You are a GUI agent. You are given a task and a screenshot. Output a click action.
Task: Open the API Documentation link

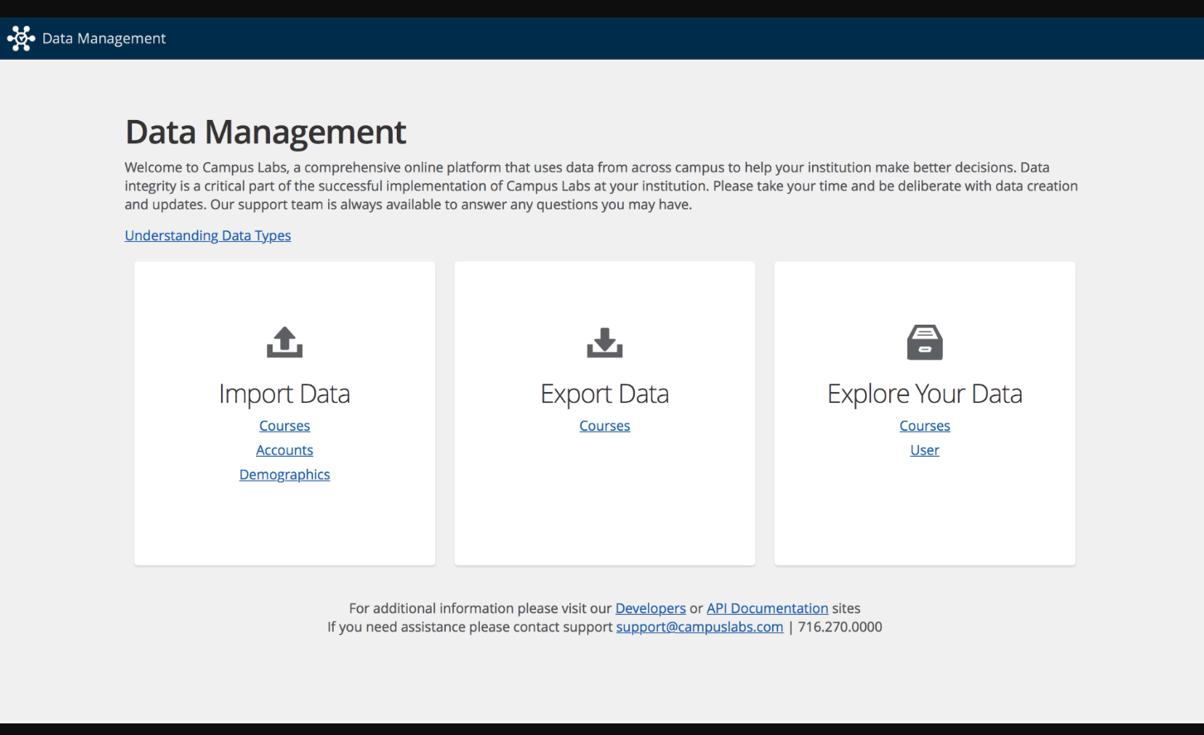coord(766,608)
